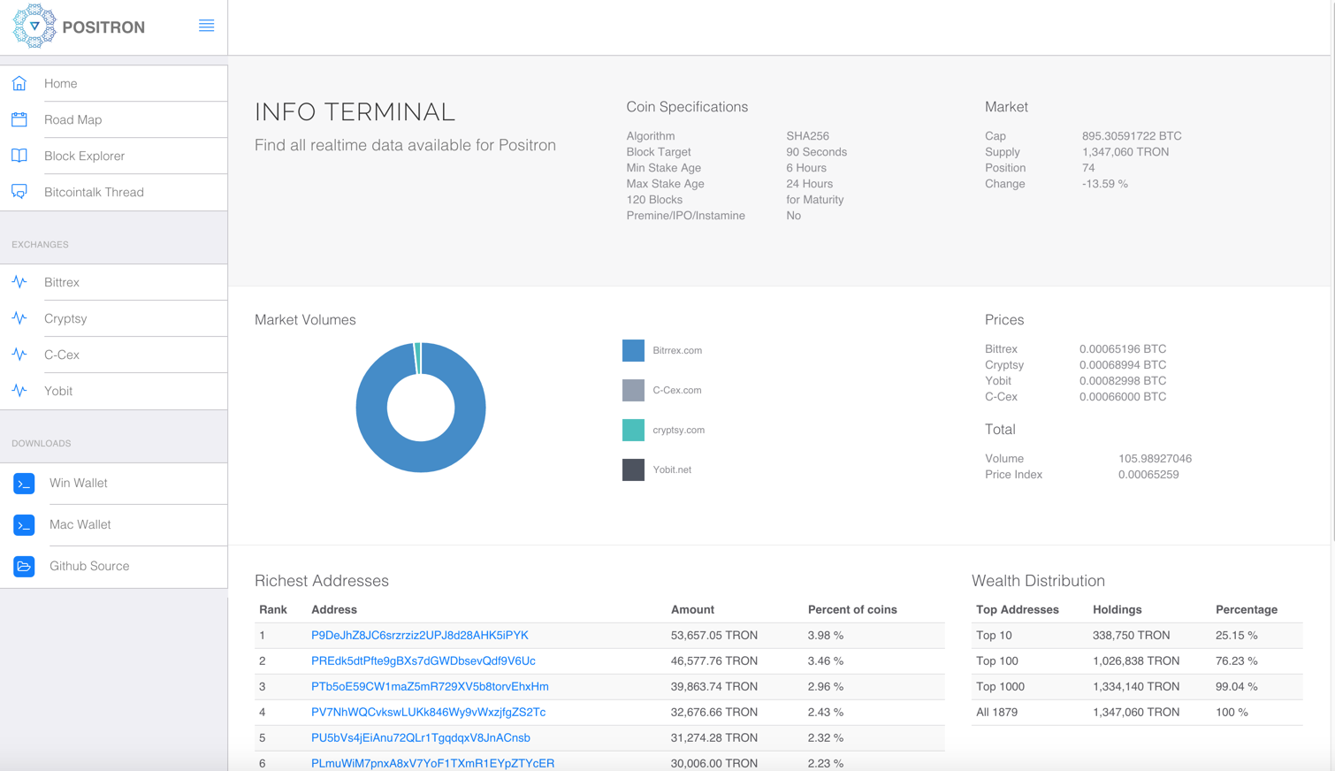Click the supply value 1,347,060 TRON in Market
Image resolution: width=1335 pixels, height=771 pixels.
point(1125,152)
